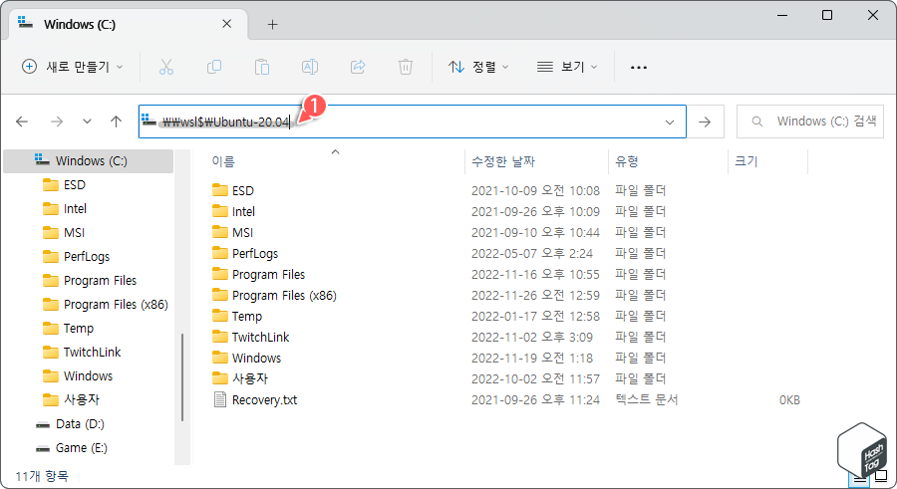The width and height of the screenshot is (897, 489).
Task: Select Program Files (x86) in file list
Action: pos(284,296)
